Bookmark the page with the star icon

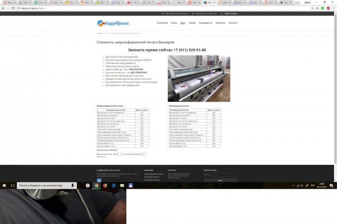click(x=317, y=8)
